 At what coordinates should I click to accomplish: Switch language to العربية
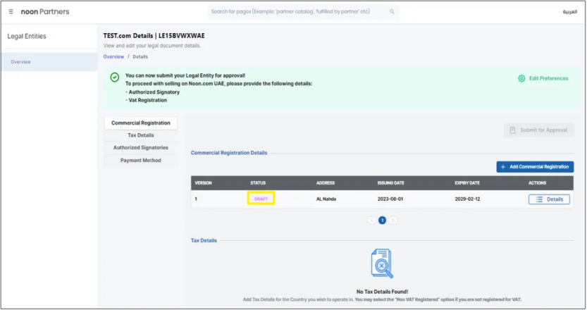pos(569,12)
